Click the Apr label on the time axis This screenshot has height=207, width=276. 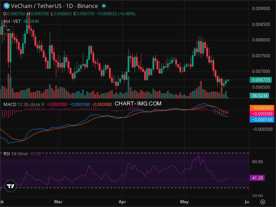(x=122, y=202)
